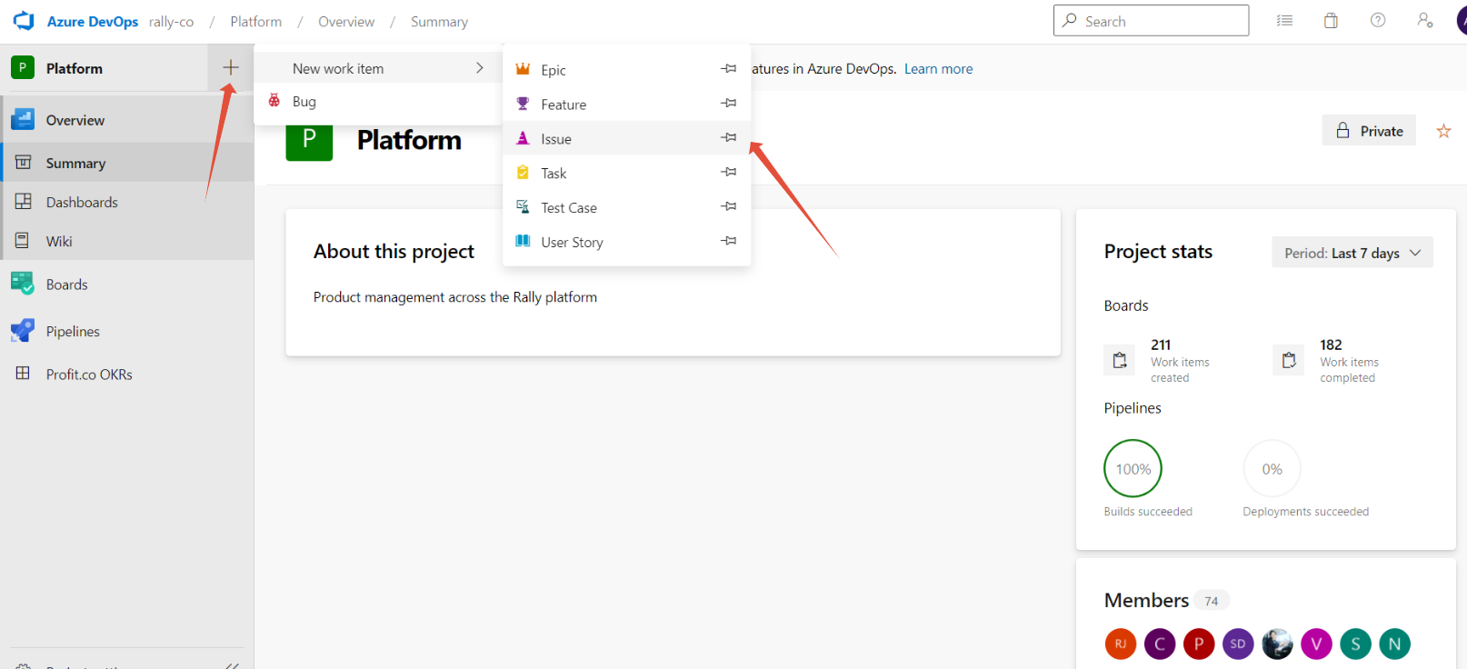The height and width of the screenshot is (669, 1467).
Task: Open Dashboards in the sidebar
Action: [127, 202]
